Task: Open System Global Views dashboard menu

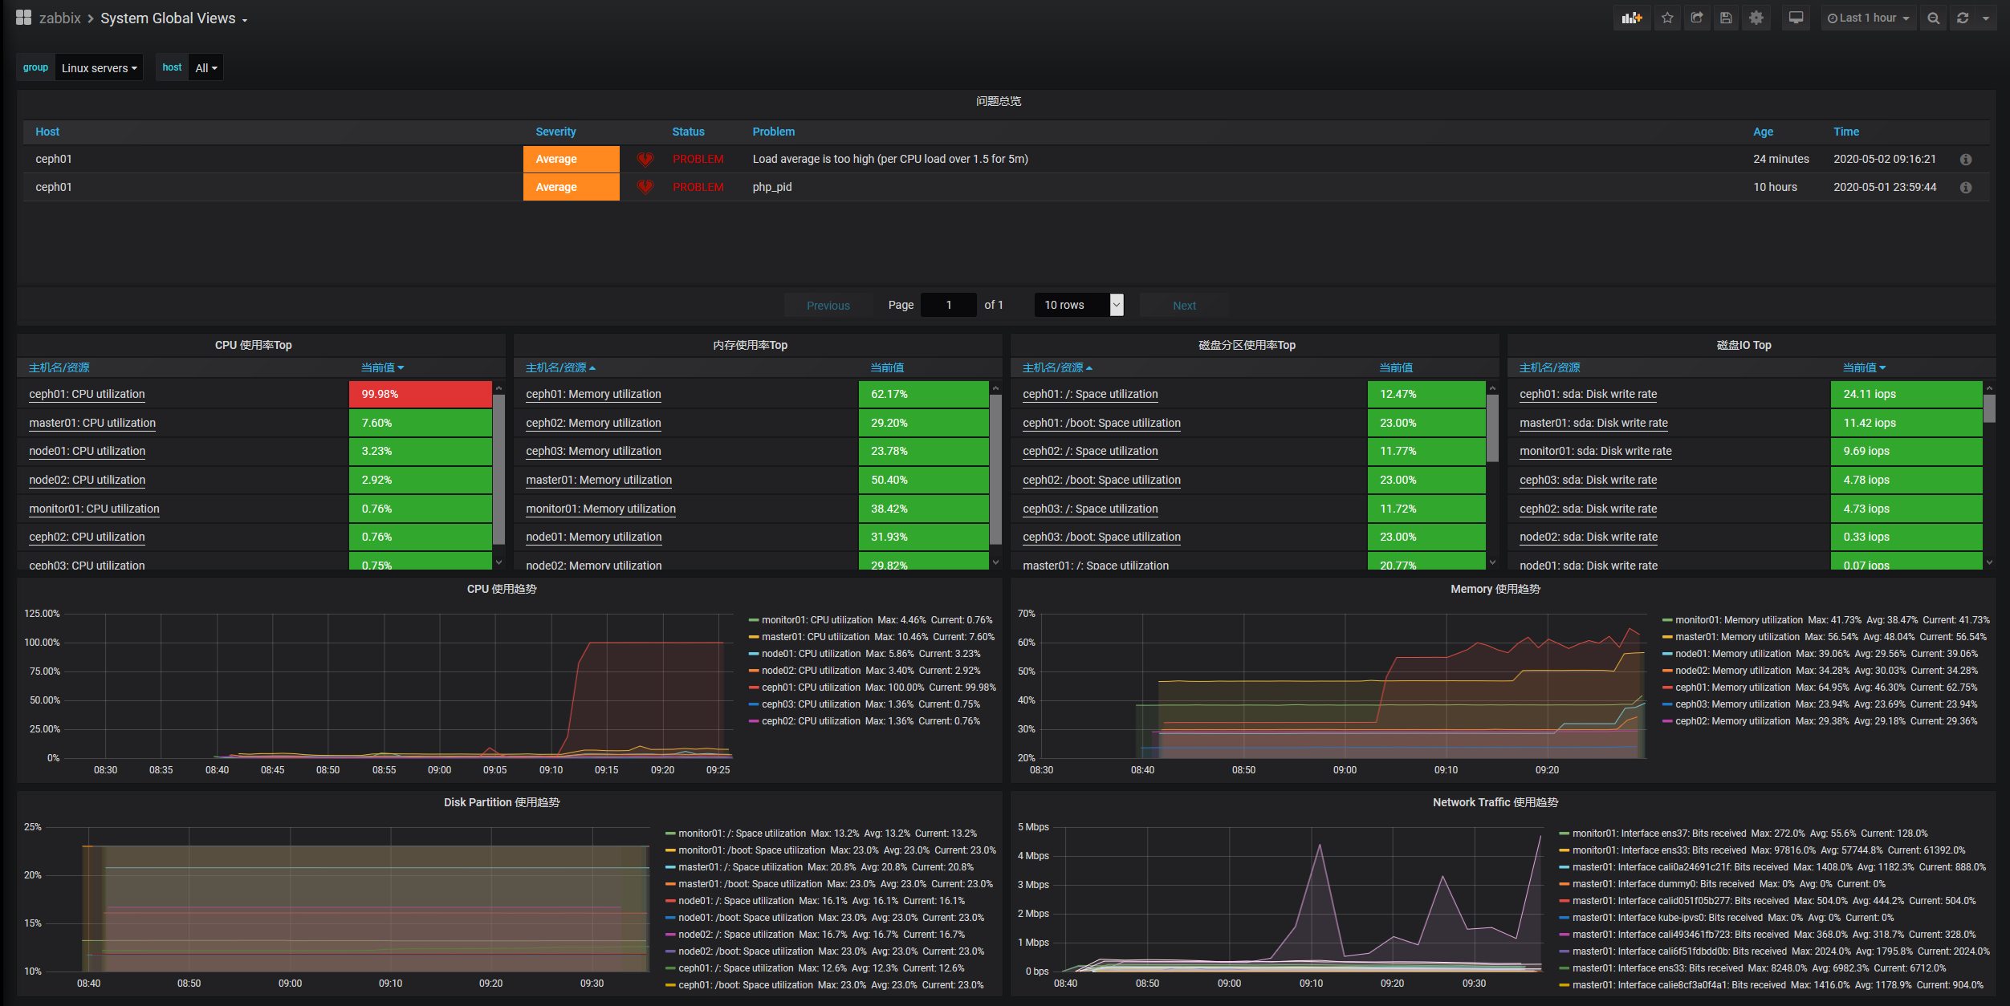Action: pyautogui.click(x=173, y=18)
